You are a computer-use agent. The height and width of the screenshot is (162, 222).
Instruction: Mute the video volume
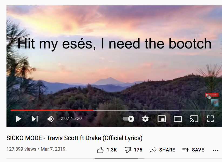tap(51, 119)
